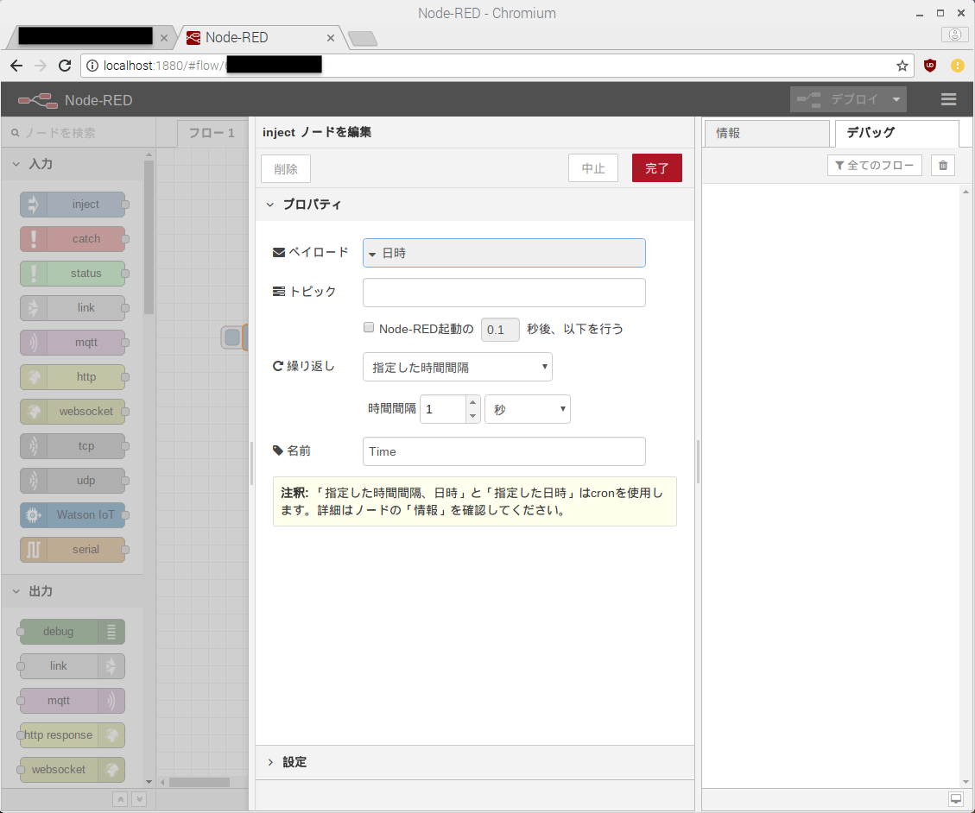The height and width of the screenshot is (813, 975).
Task: Open debug window monitor icon
Action: pyautogui.click(x=956, y=798)
